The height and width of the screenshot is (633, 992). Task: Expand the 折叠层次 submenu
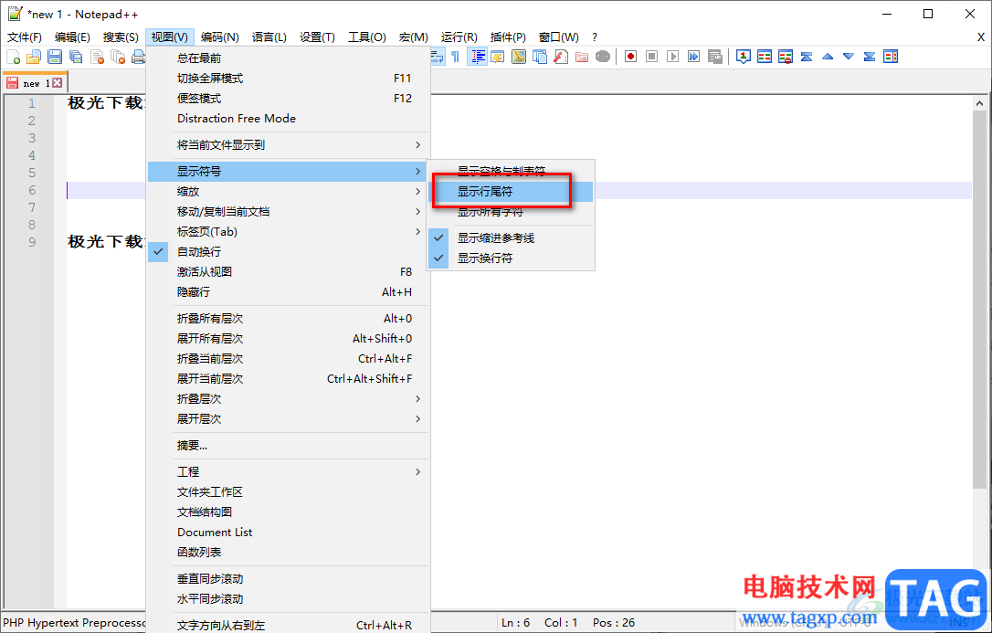point(288,399)
